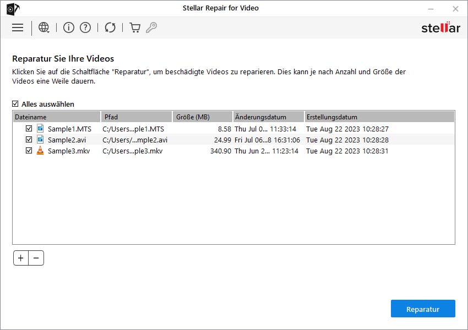Click the globe language icon
Screen dimensions: 468x330
point(44,28)
